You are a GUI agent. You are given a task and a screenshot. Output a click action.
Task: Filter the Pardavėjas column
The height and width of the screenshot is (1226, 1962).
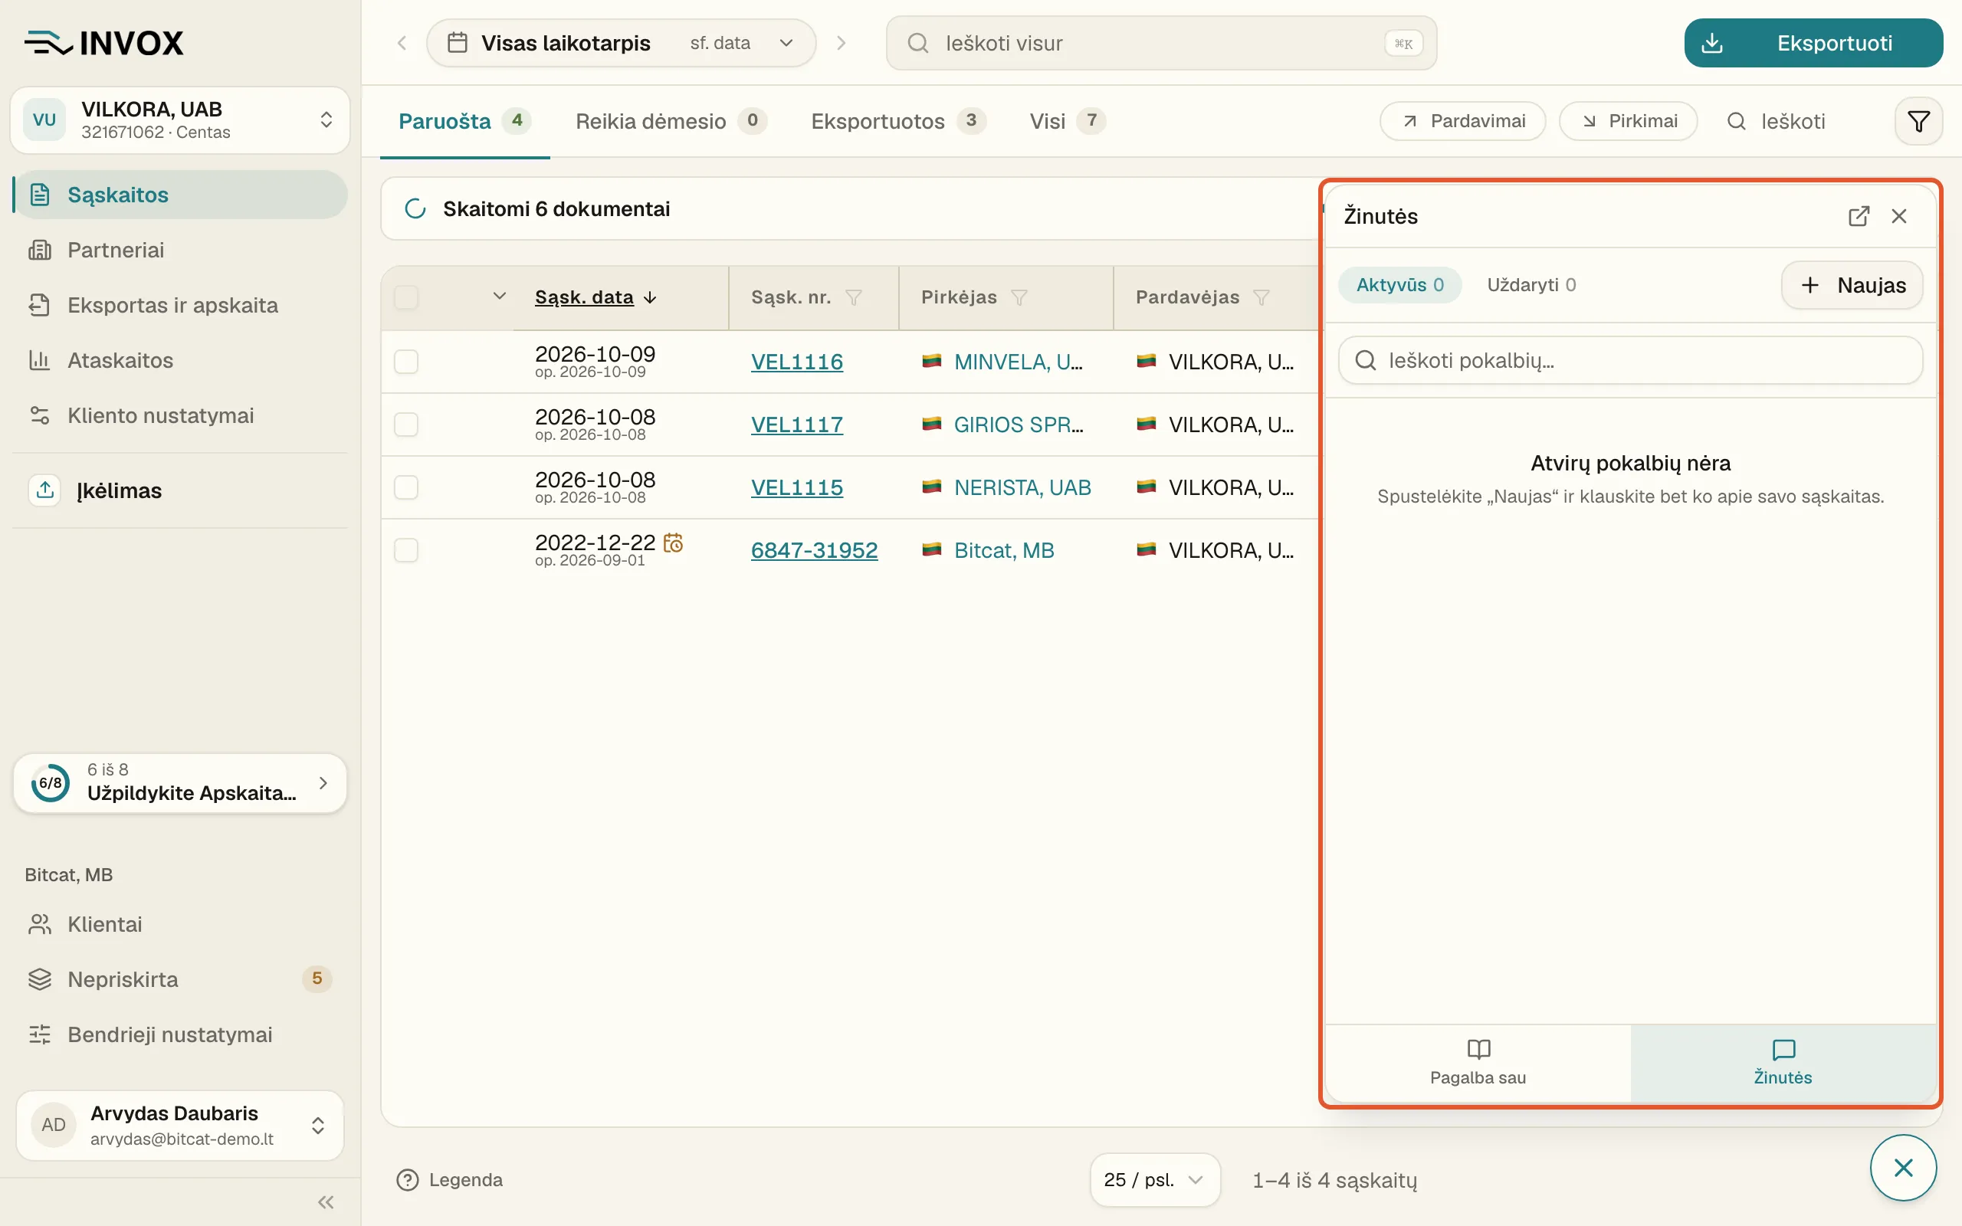1262,297
